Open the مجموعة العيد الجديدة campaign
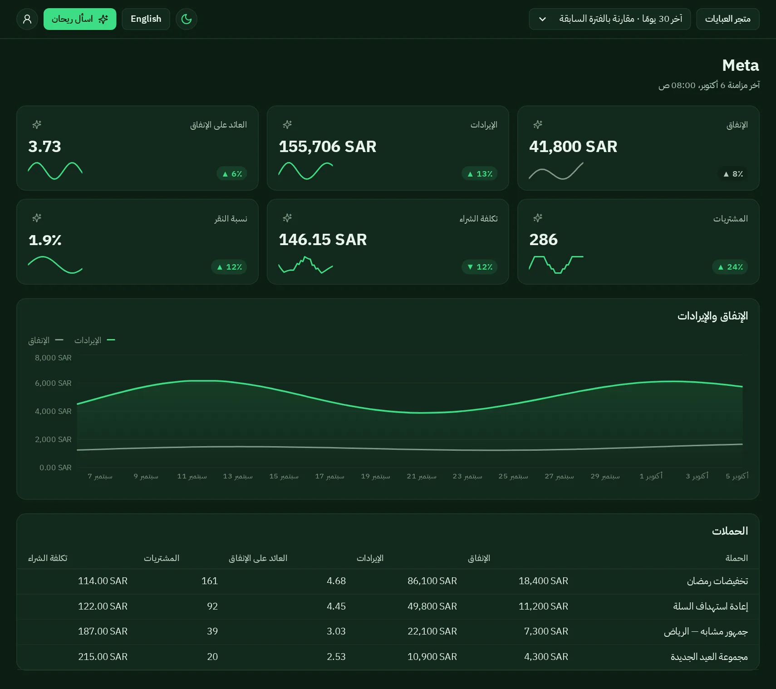 click(388, 657)
